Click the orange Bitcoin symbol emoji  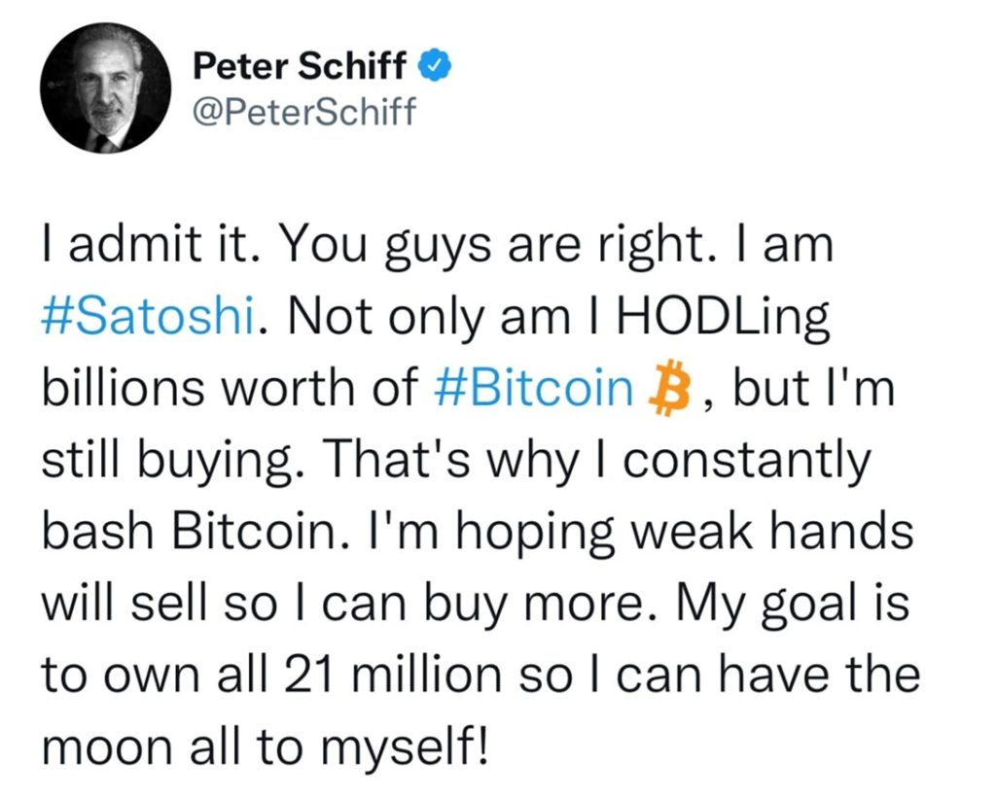click(666, 390)
